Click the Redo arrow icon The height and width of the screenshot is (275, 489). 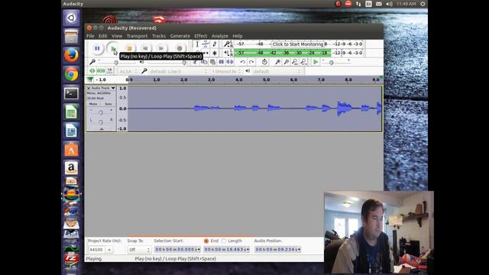pos(251,62)
